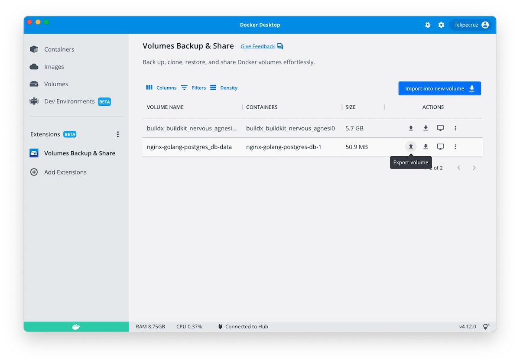
Task: Click the Give Feedback link
Action: (257, 46)
